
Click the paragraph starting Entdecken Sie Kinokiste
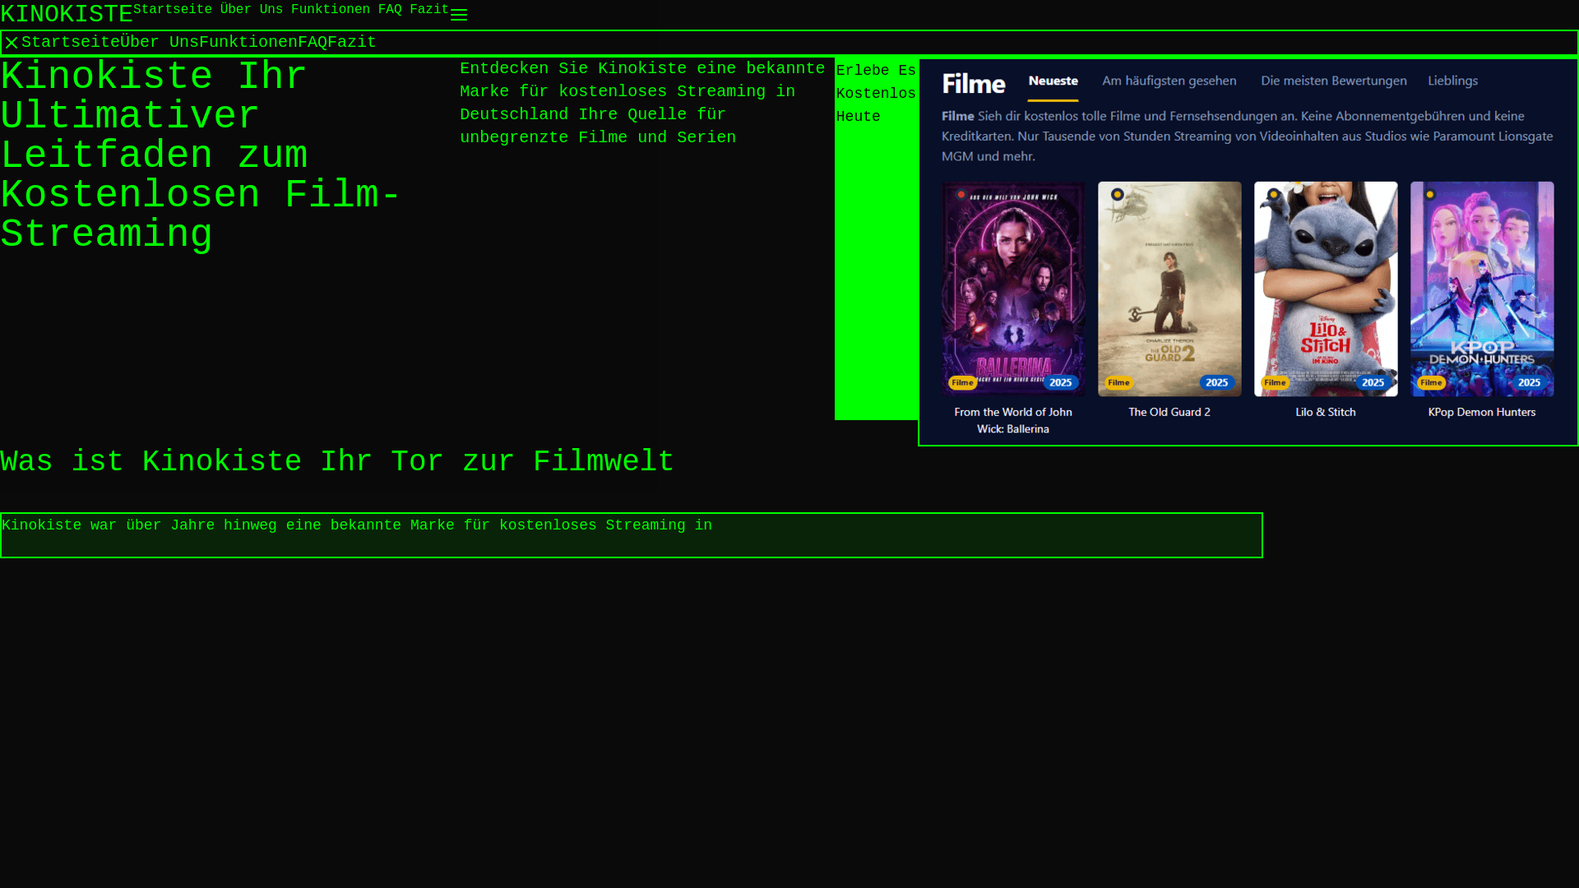click(x=642, y=103)
